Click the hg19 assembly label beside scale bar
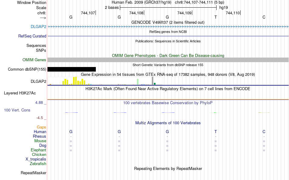 (x=224, y=8)
